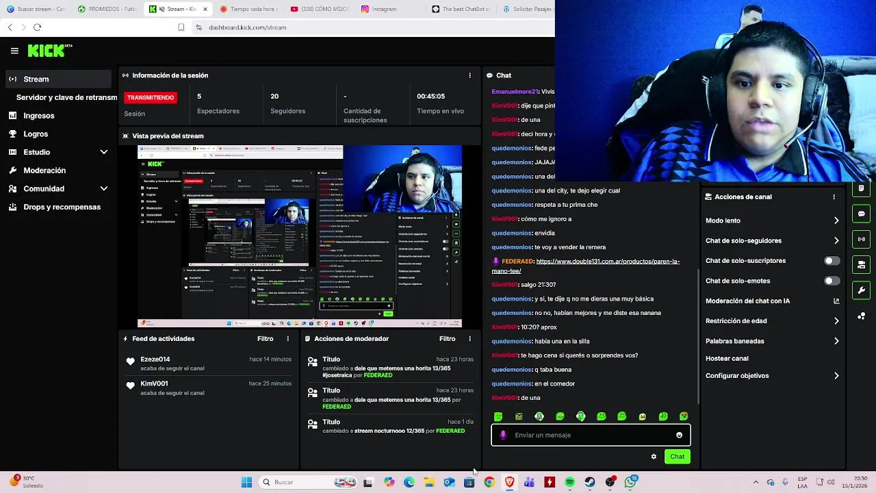Screen dimensions: 876x493
Task: Open the hamburger menu beside the Kick logo
Action: (x=14, y=51)
